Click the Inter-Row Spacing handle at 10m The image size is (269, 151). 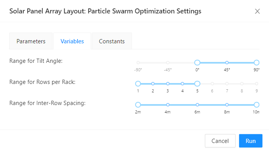click(x=256, y=105)
